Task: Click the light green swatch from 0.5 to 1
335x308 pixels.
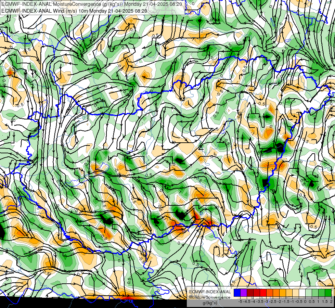Action: tap(315, 293)
